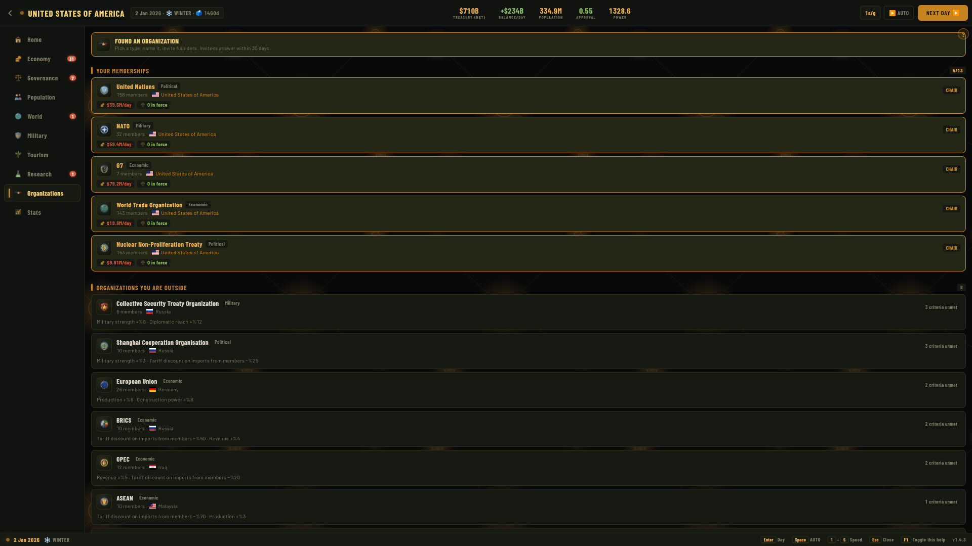Click the +$234B balance per day value
972x546 pixels.
[512, 11]
